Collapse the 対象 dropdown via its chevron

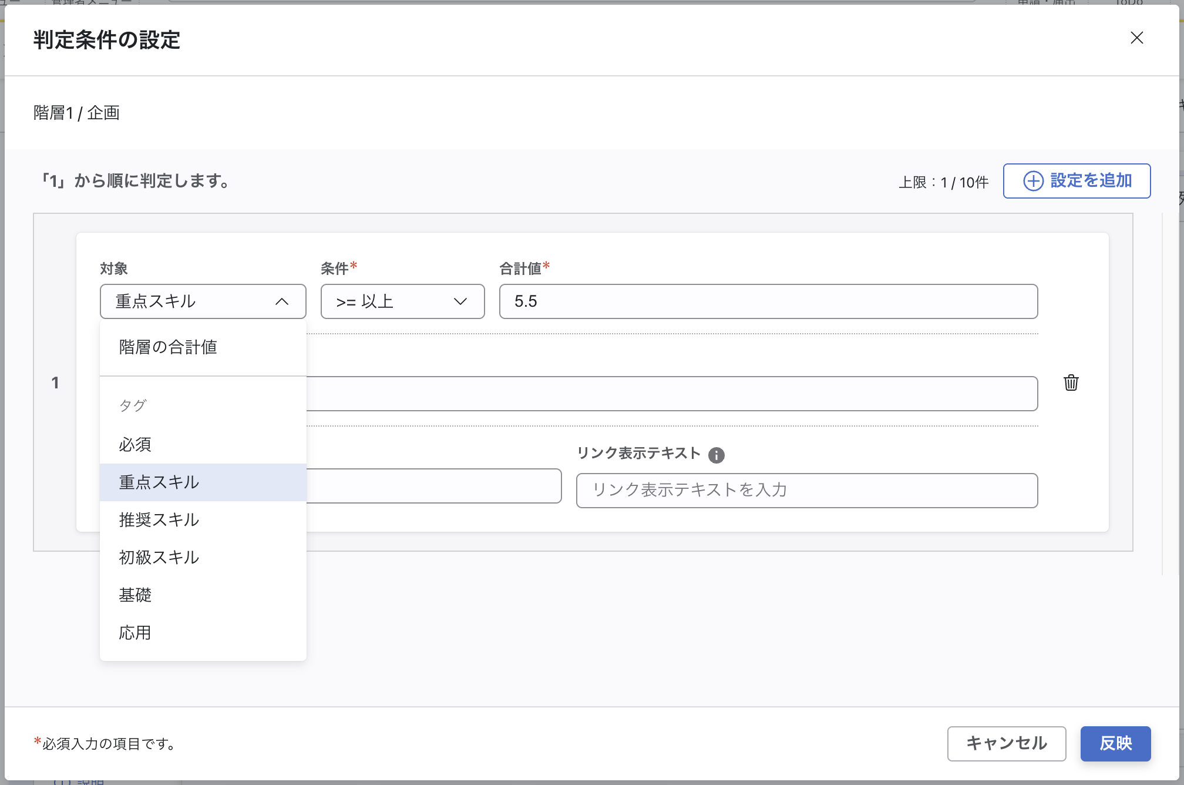click(284, 302)
